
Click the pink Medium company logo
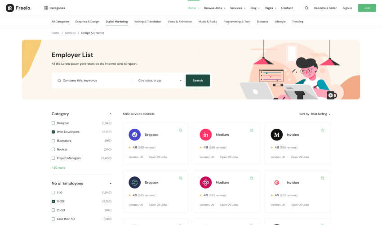(206, 135)
